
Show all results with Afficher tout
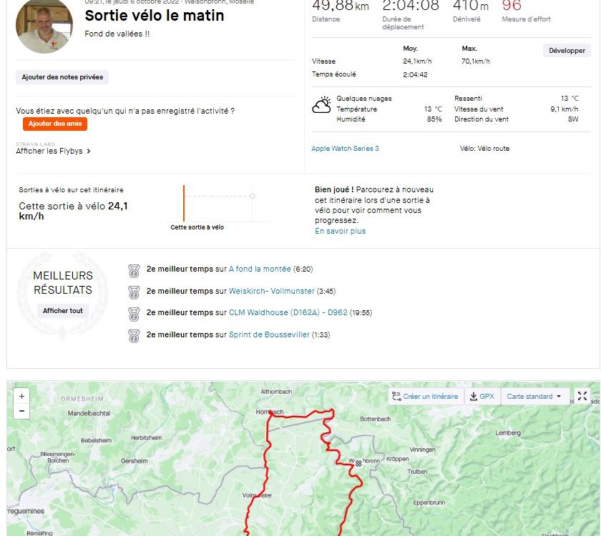63,310
